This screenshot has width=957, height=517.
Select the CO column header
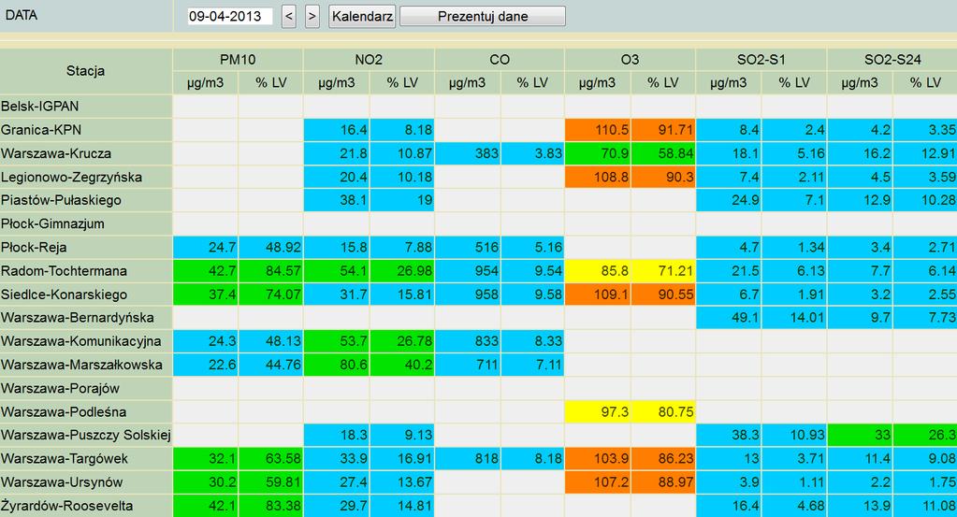(500, 60)
